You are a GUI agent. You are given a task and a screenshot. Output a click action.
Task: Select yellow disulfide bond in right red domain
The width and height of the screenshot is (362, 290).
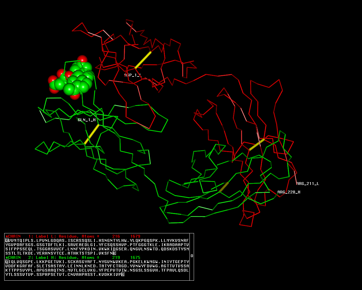(257, 144)
